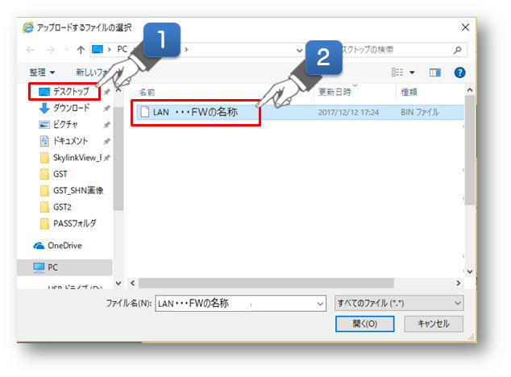Image resolution: width=511 pixels, height=377 pixels.
Task: Sort by the 種類 column header
Action: (409, 92)
